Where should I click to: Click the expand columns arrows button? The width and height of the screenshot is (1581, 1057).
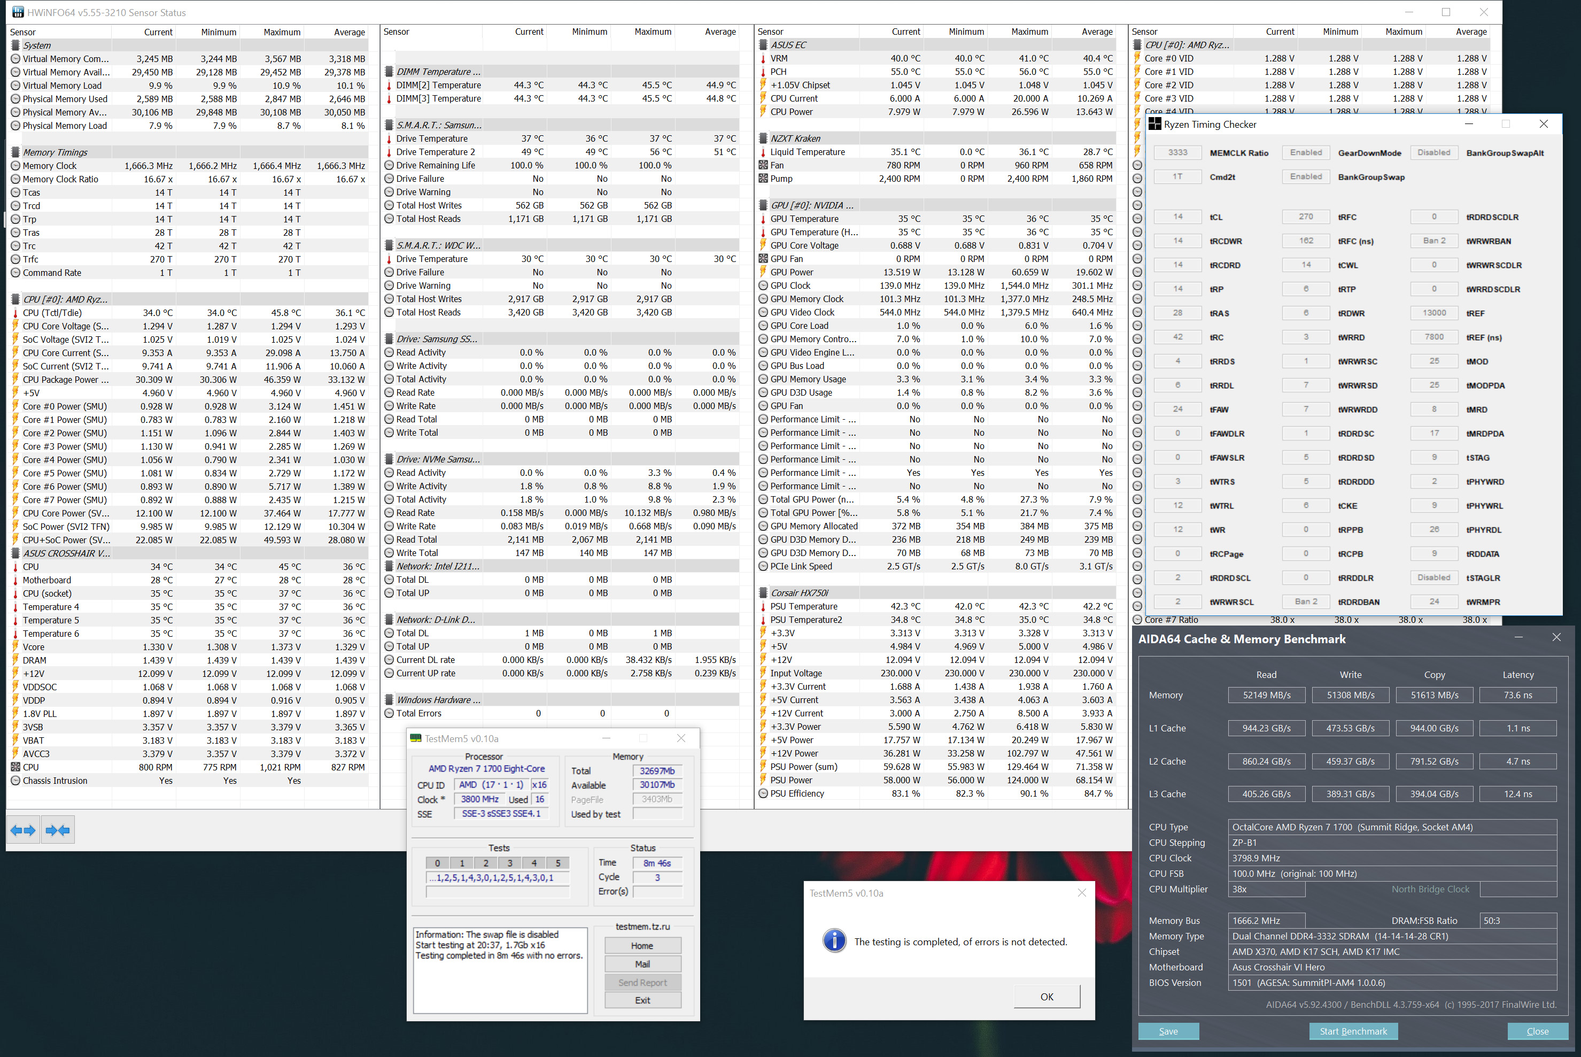coord(24,830)
